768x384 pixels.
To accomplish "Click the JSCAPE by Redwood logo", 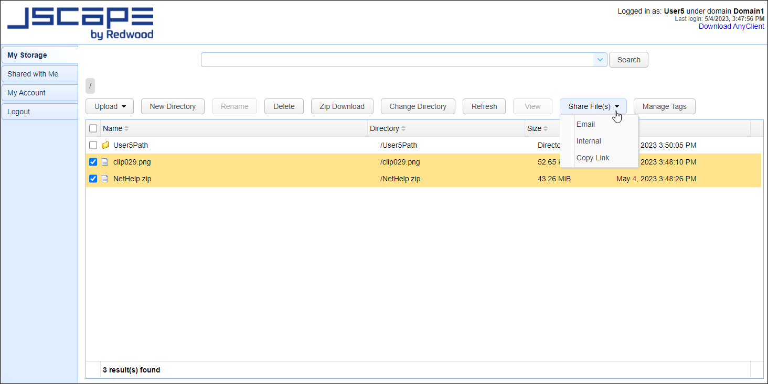I will 80,24.
